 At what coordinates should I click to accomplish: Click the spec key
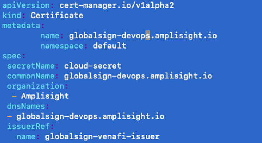coord(12,56)
